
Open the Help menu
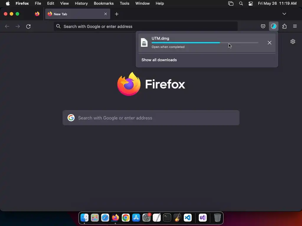[x=160, y=3]
